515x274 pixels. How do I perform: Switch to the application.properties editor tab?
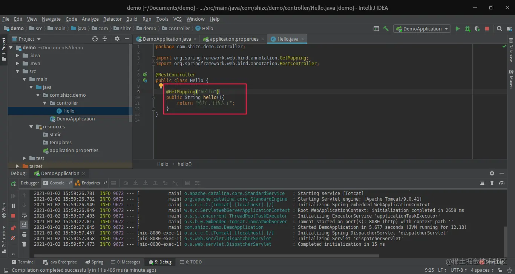pyautogui.click(x=234, y=39)
